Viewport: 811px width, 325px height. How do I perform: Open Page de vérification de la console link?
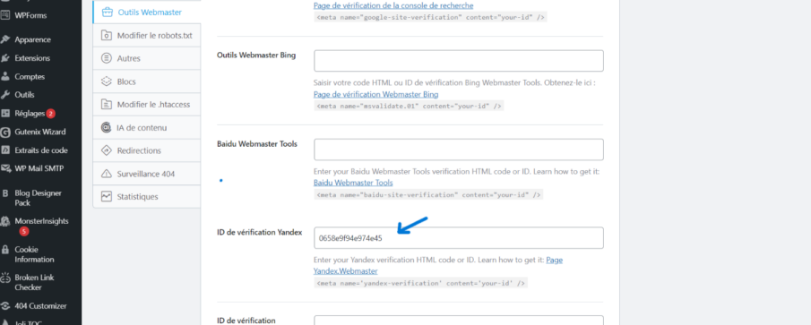393,5
